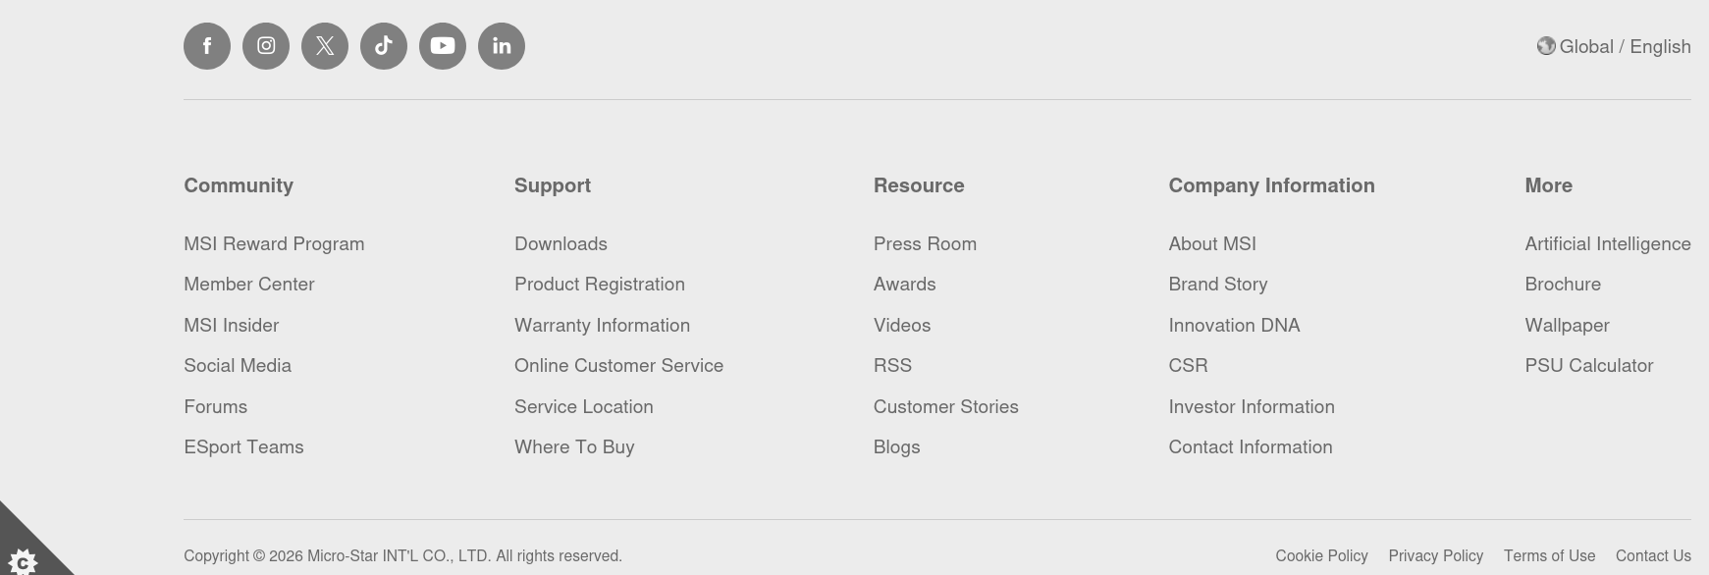Screen dimensions: 1709x575
Task: Click Where To Buy link
Action: [x=574, y=447]
